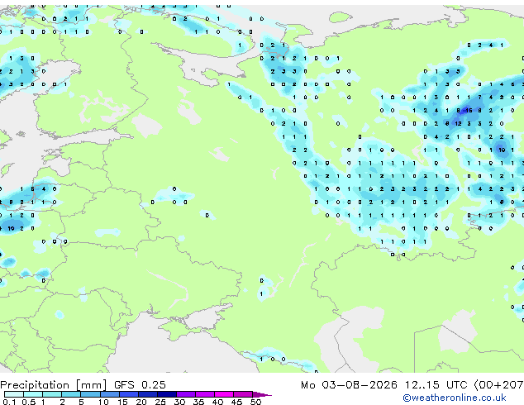Click the 35–40 mm legend color box
The height and width of the screenshot is (405, 524).
point(204,394)
